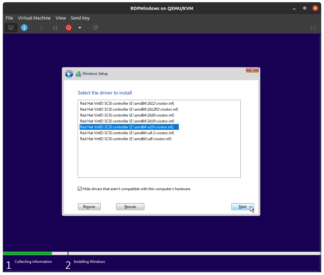
Task: Open the Virtual Machine menu
Action: pyautogui.click(x=34, y=18)
